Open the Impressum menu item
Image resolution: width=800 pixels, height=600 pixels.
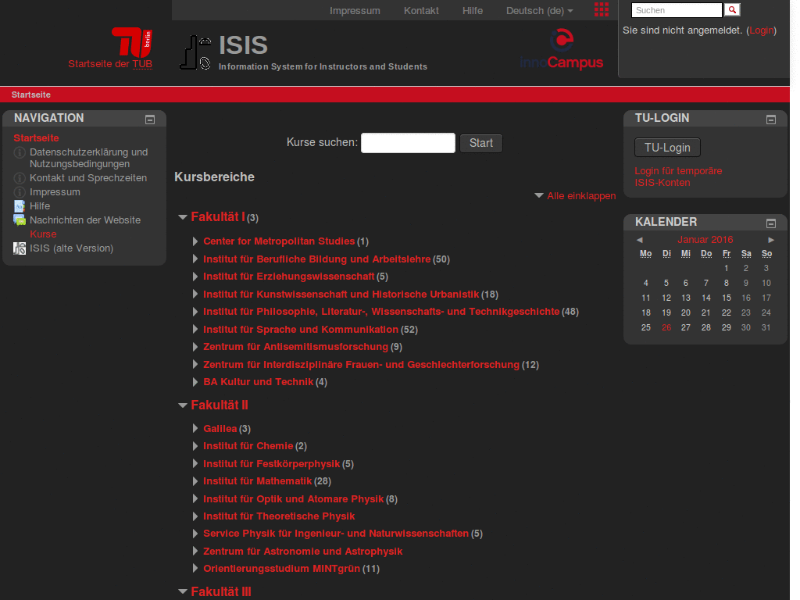click(355, 10)
